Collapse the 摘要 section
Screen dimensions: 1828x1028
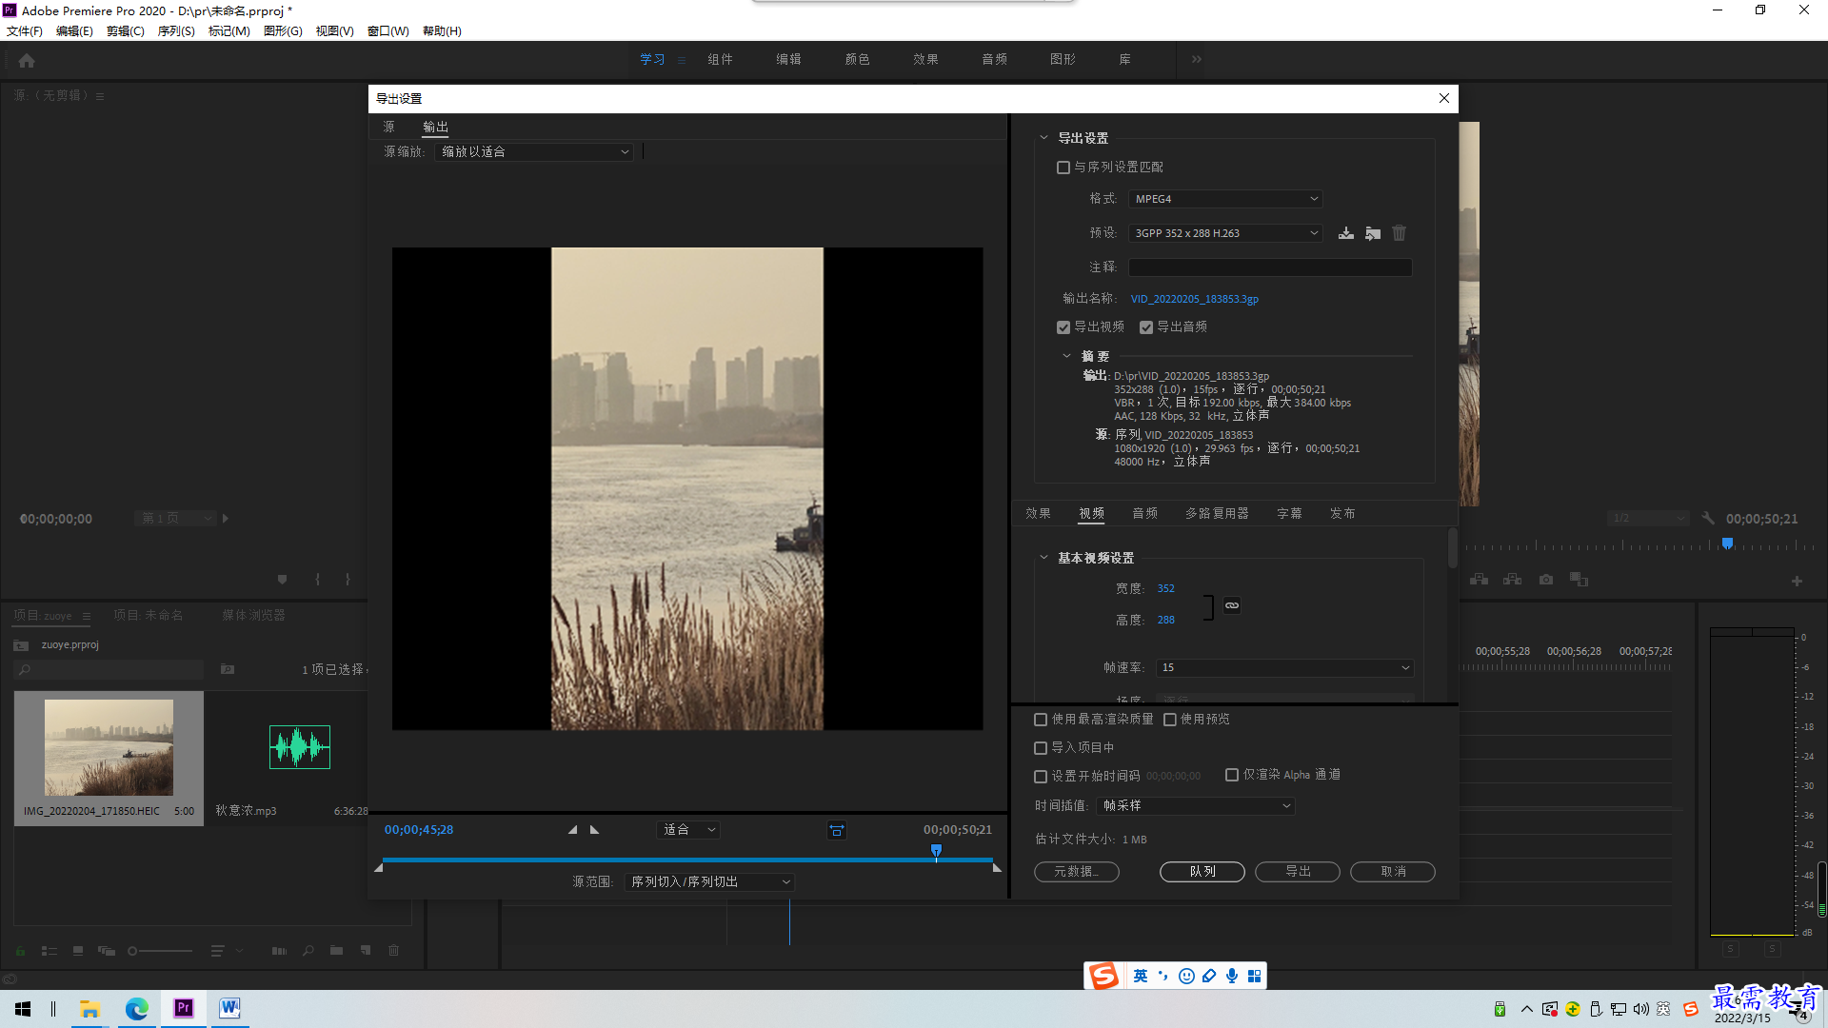(1066, 356)
